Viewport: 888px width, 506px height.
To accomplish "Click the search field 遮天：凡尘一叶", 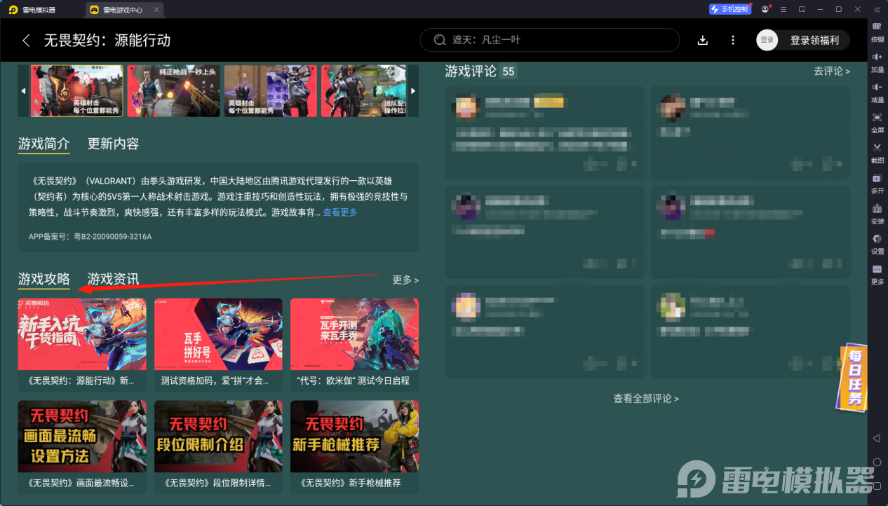I will click(x=549, y=40).
